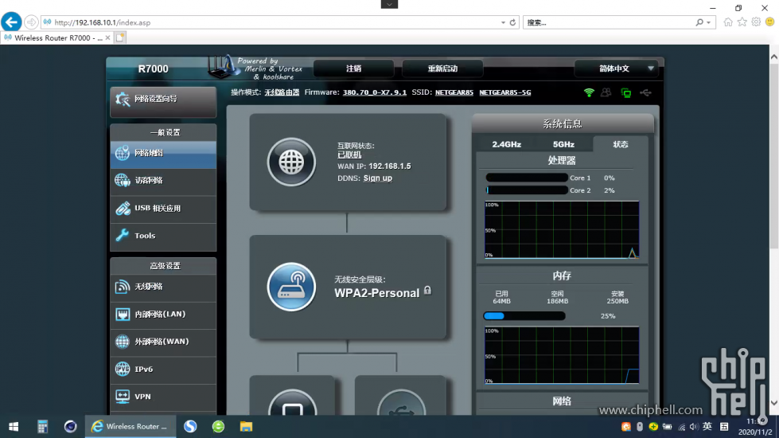Click the browser forward button

pos(31,22)
